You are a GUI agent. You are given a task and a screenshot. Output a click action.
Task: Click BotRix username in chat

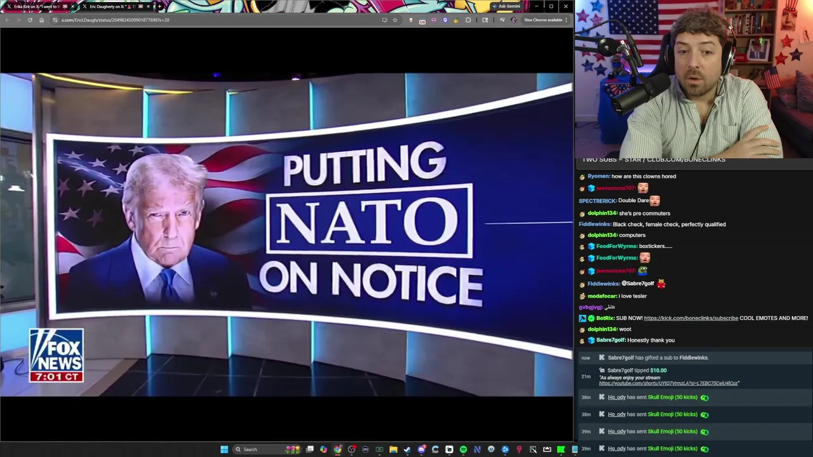[605, 318]
